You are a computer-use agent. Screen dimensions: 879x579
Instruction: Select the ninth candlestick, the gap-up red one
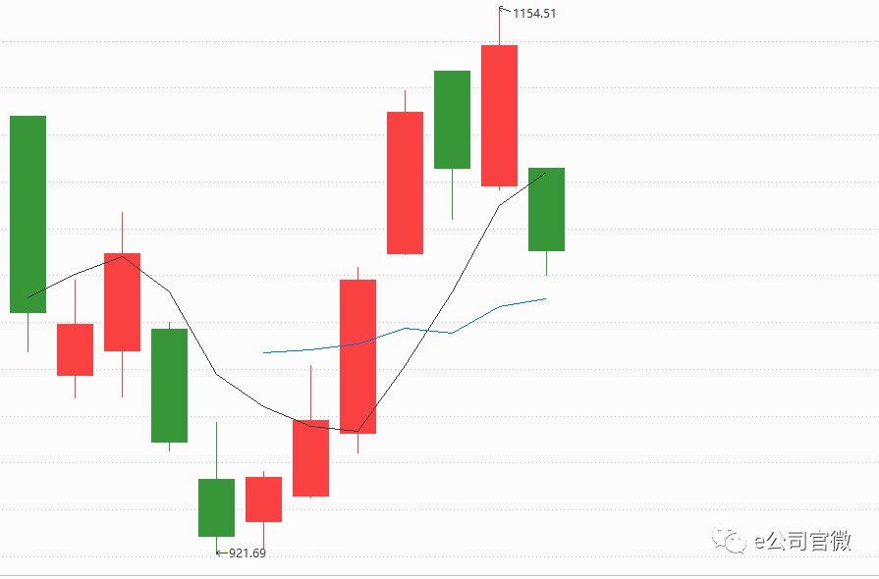[405, 183]
